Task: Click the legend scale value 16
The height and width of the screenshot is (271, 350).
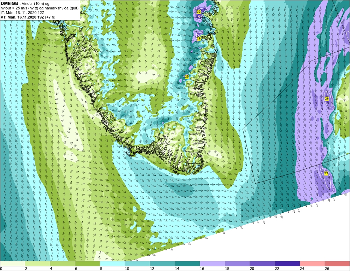Action: tap(202, 269)
